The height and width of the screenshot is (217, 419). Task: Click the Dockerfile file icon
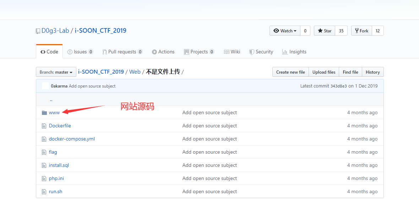pyautogui.click(x=44, y=126)
